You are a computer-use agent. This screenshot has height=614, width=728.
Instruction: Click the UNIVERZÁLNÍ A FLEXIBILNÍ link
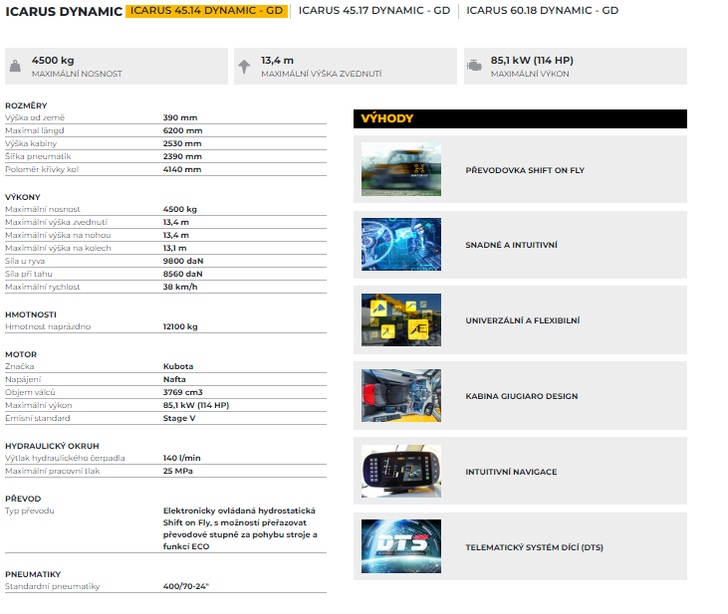click(522, 320)
